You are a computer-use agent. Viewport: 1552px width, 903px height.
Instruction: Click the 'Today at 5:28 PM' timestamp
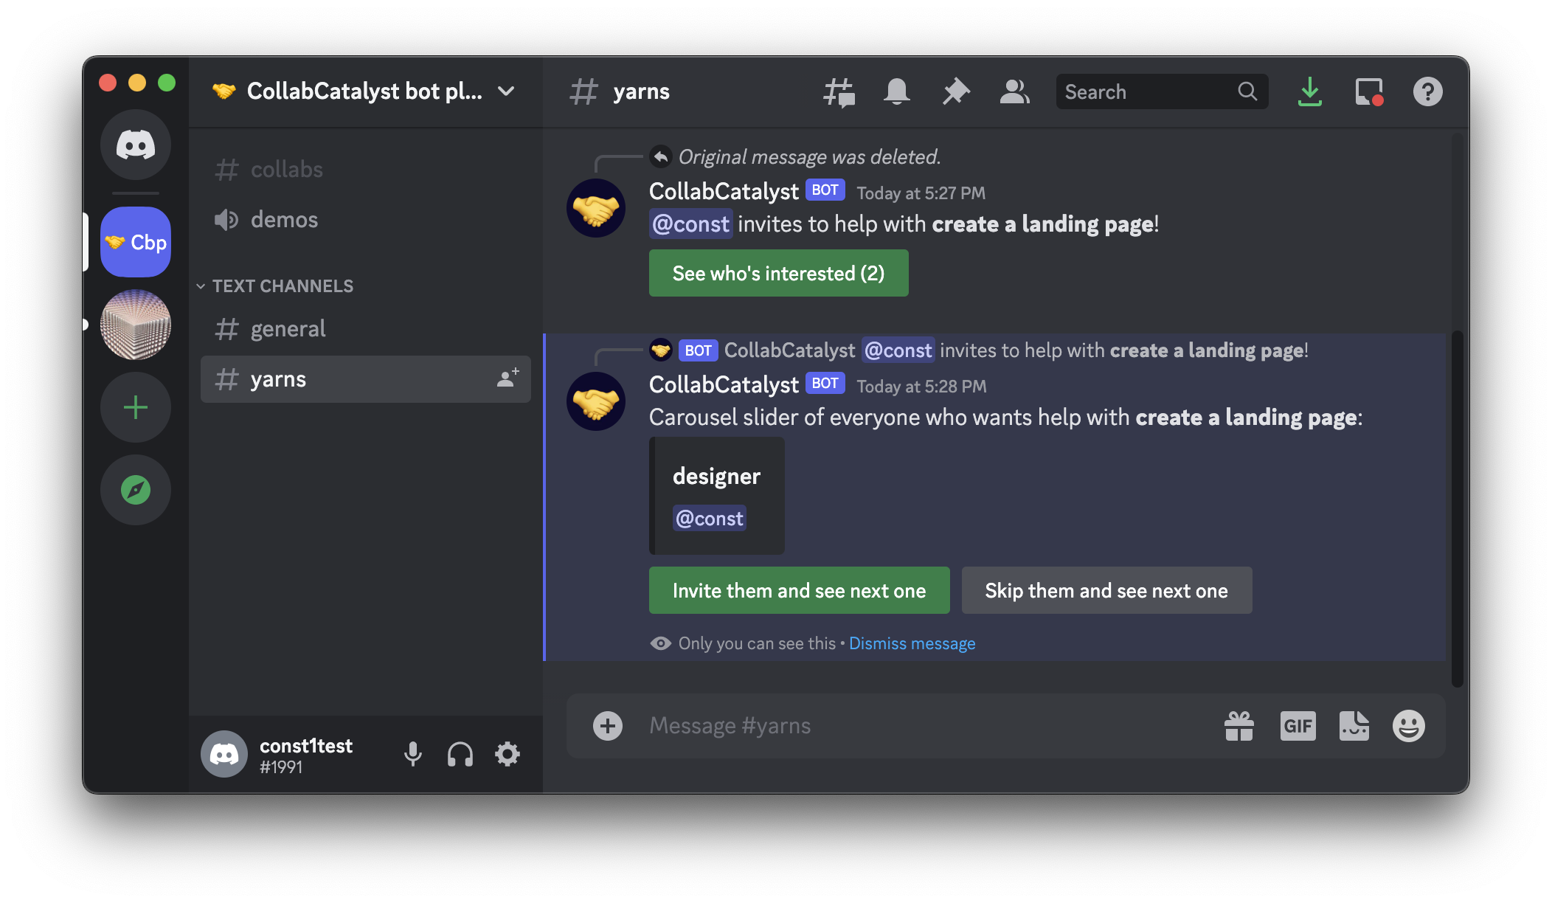[x=921, y=387]
